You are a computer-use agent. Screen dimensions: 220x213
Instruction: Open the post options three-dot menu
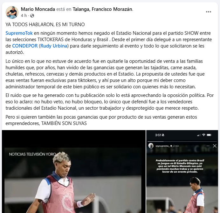(x=208, y=12)
